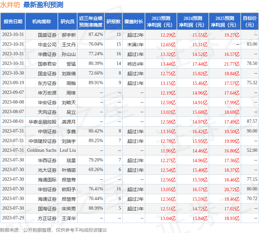Click researcher name 訾猛
This screenshot has height=233, width=259.
71,64
